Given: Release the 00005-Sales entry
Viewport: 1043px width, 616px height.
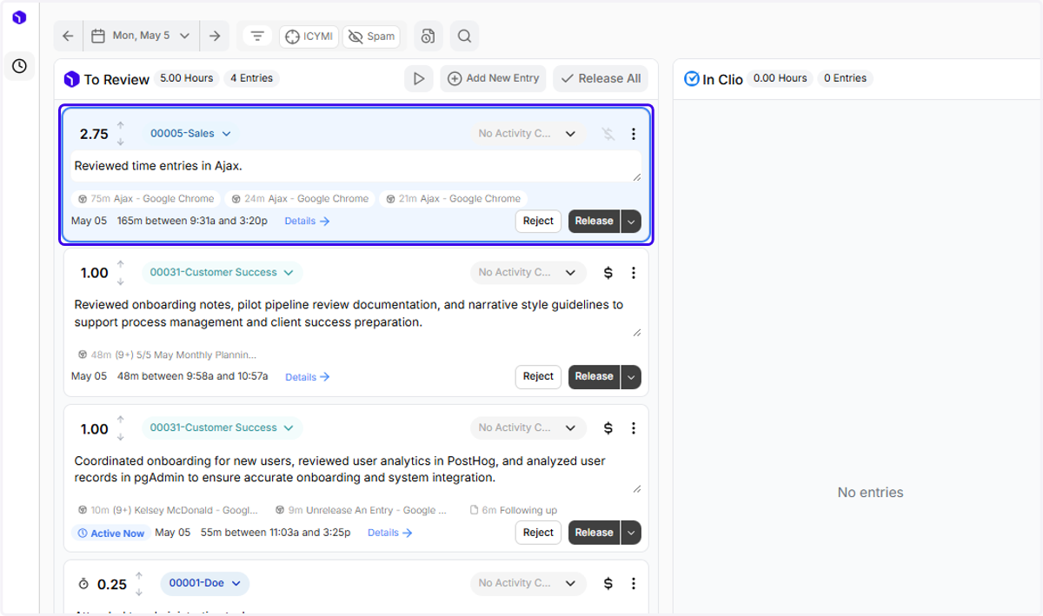Looking at the screenshot, I should pos(594,221).
